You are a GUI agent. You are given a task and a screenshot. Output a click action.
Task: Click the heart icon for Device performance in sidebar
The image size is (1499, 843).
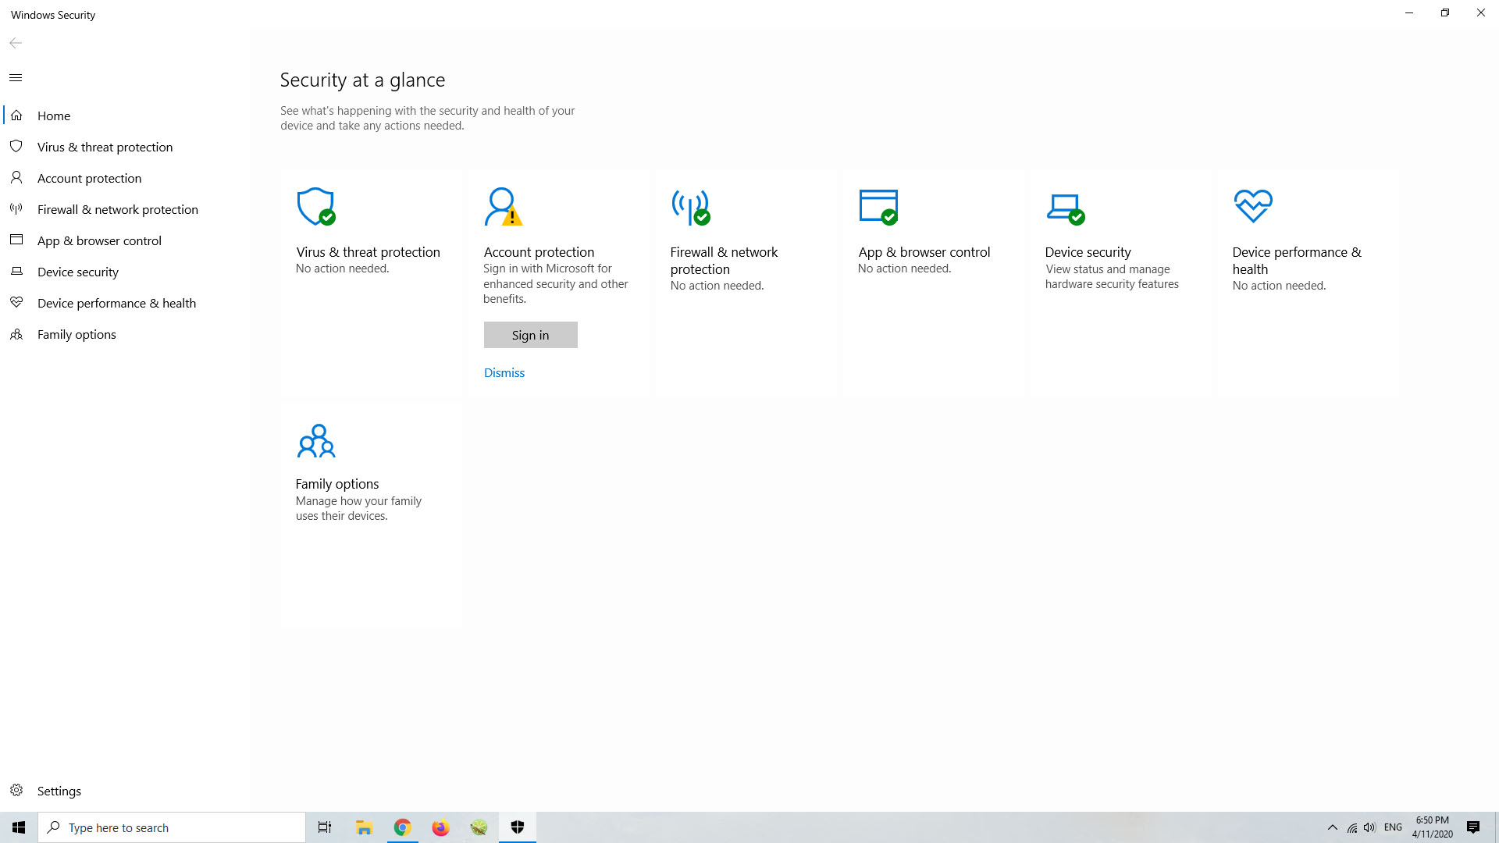16,303
